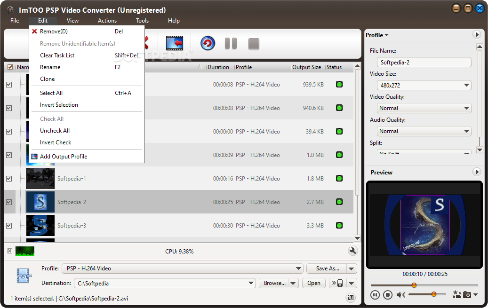This screenshot has height=308, width=488.
Task: Click the green status icon of 939.5 KB row
Action: pyautogui.click(x=339, y=84)
